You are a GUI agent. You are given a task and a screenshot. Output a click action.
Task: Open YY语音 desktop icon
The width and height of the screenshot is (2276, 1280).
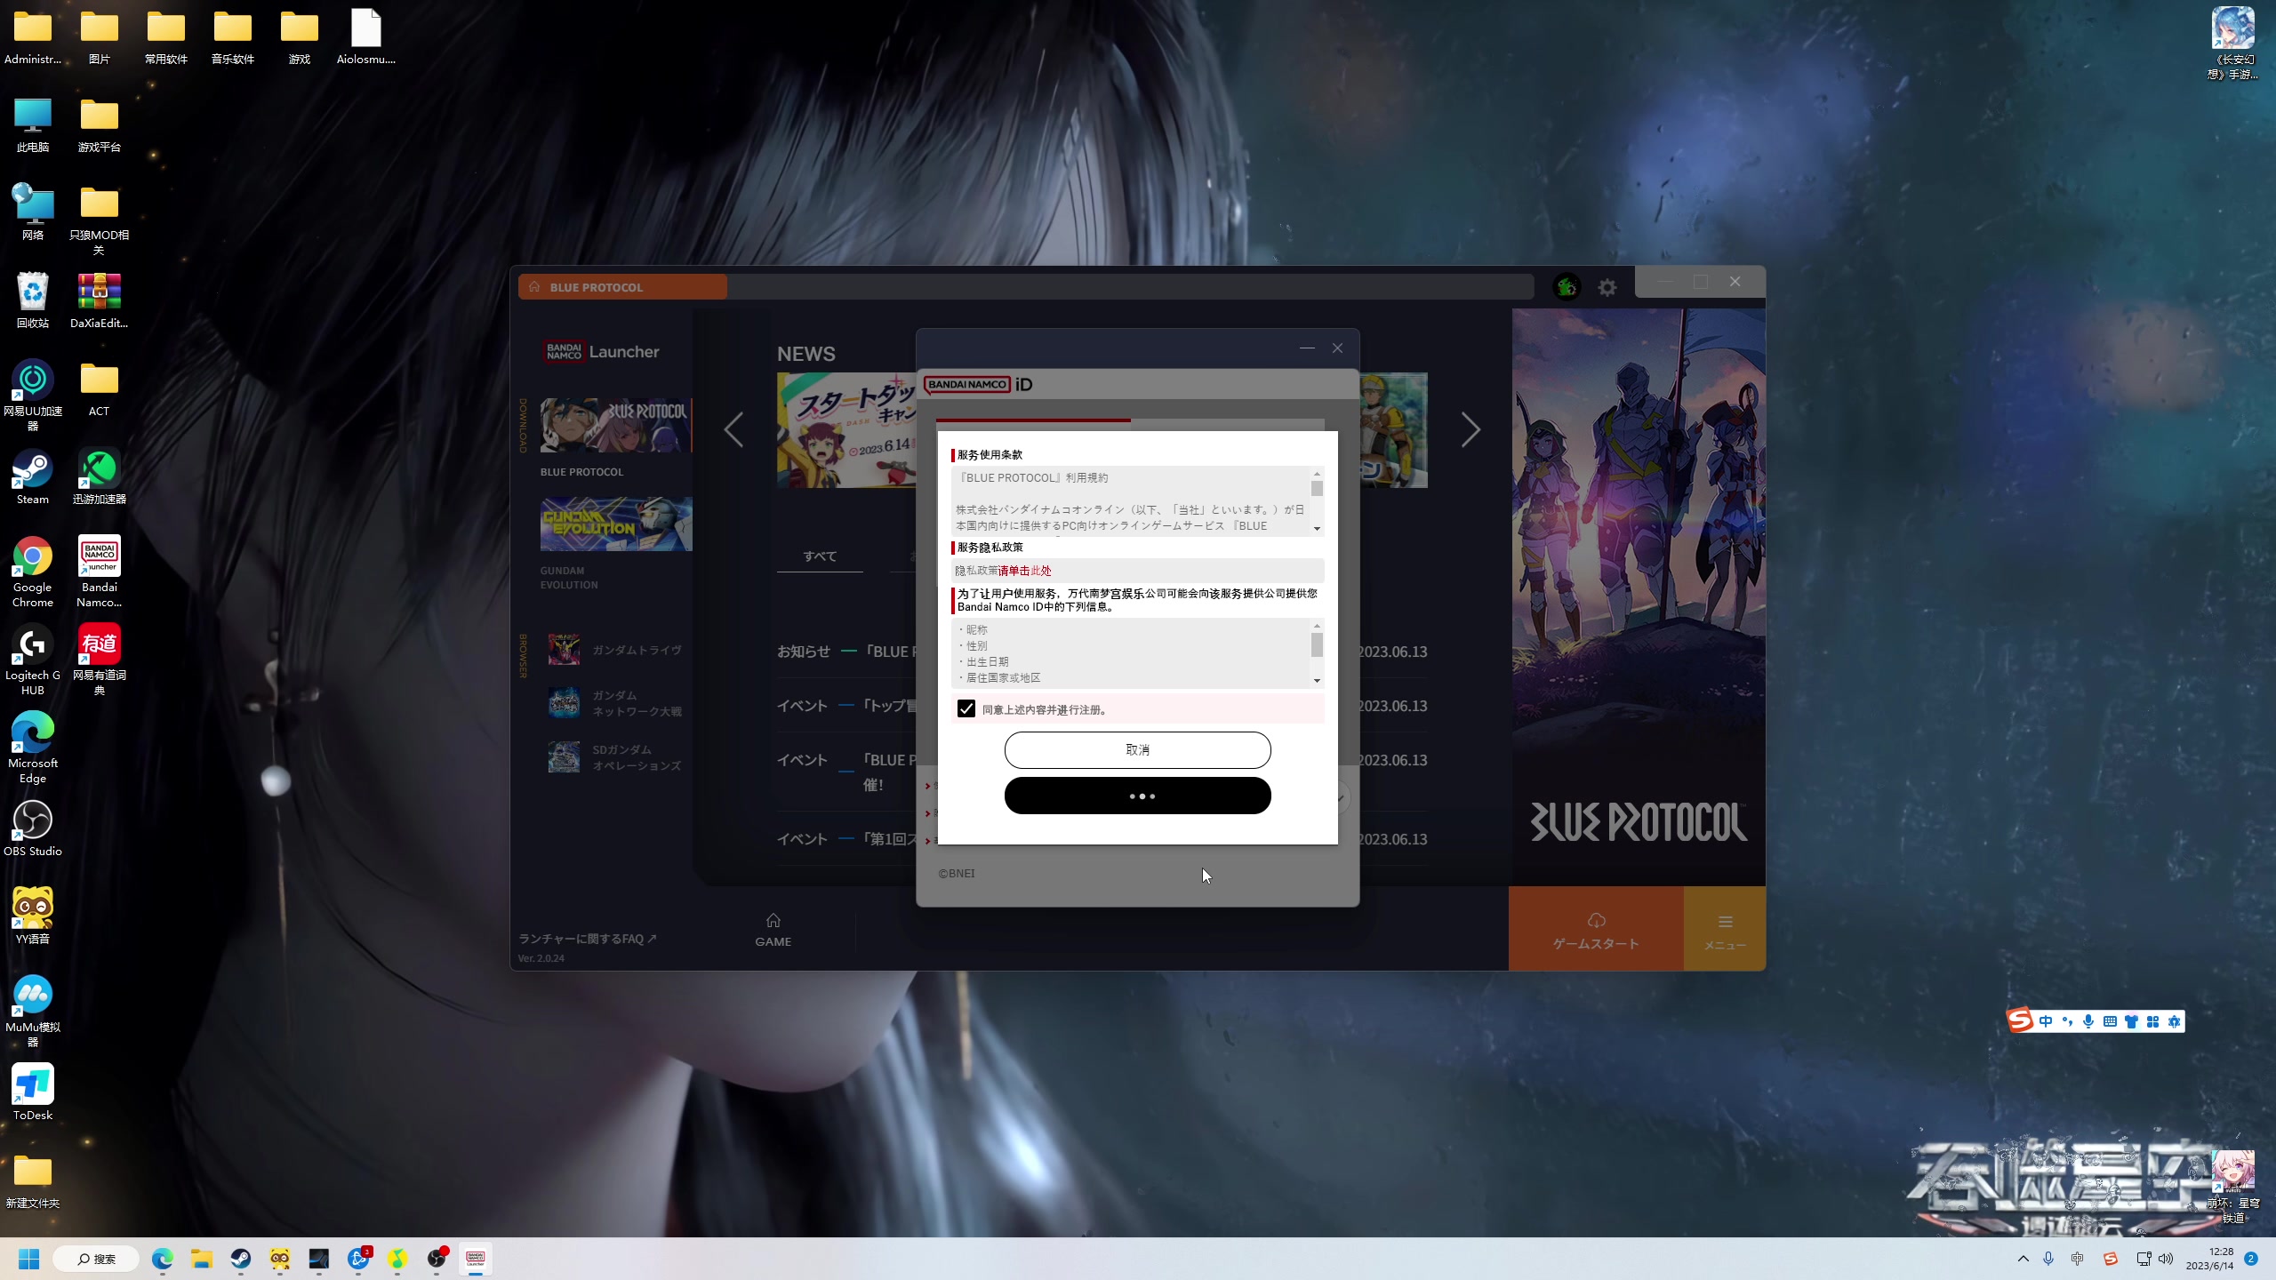point(33,916)
